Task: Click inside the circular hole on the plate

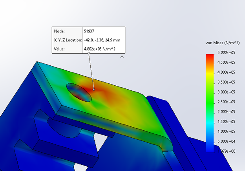Action: pos(79,92)
